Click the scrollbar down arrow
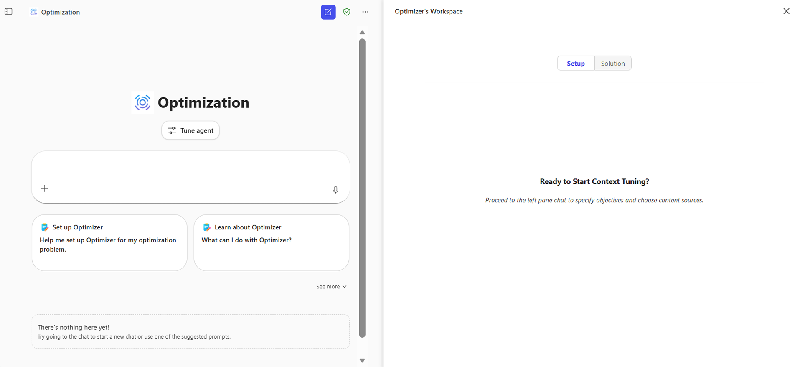This screenshot has width=800, height=367. [362, 361]
